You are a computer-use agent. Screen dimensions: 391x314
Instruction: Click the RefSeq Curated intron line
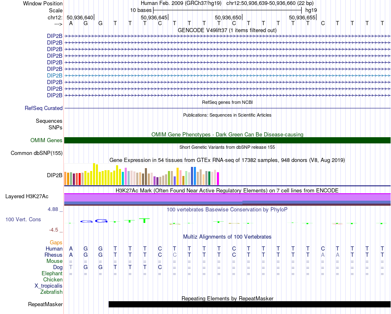(227, 108)
